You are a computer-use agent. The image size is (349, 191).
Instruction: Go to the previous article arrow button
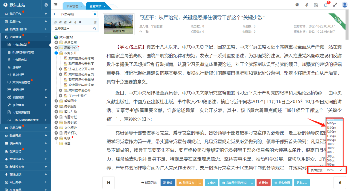pos(109,182)
